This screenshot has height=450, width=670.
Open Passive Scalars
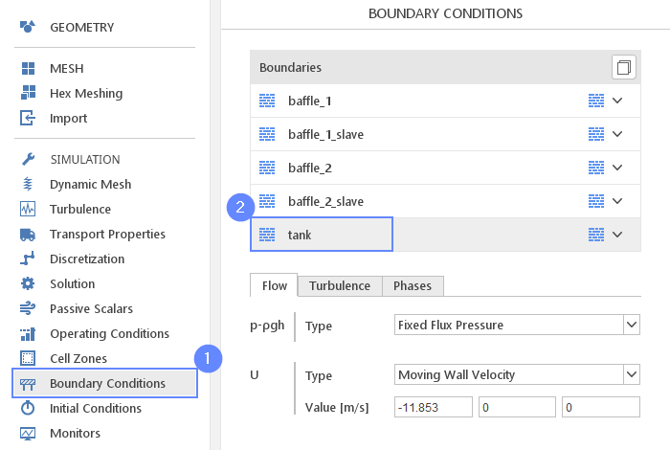[x=92, y=308]
